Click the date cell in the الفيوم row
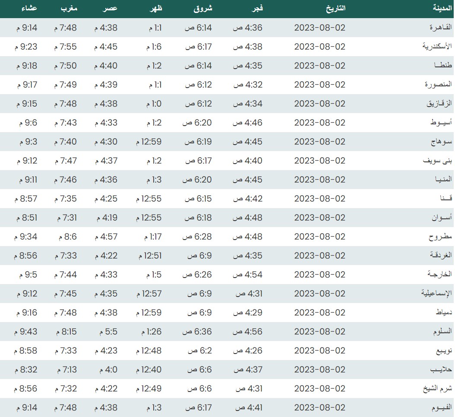455x417 pixels. coord(320,408)
